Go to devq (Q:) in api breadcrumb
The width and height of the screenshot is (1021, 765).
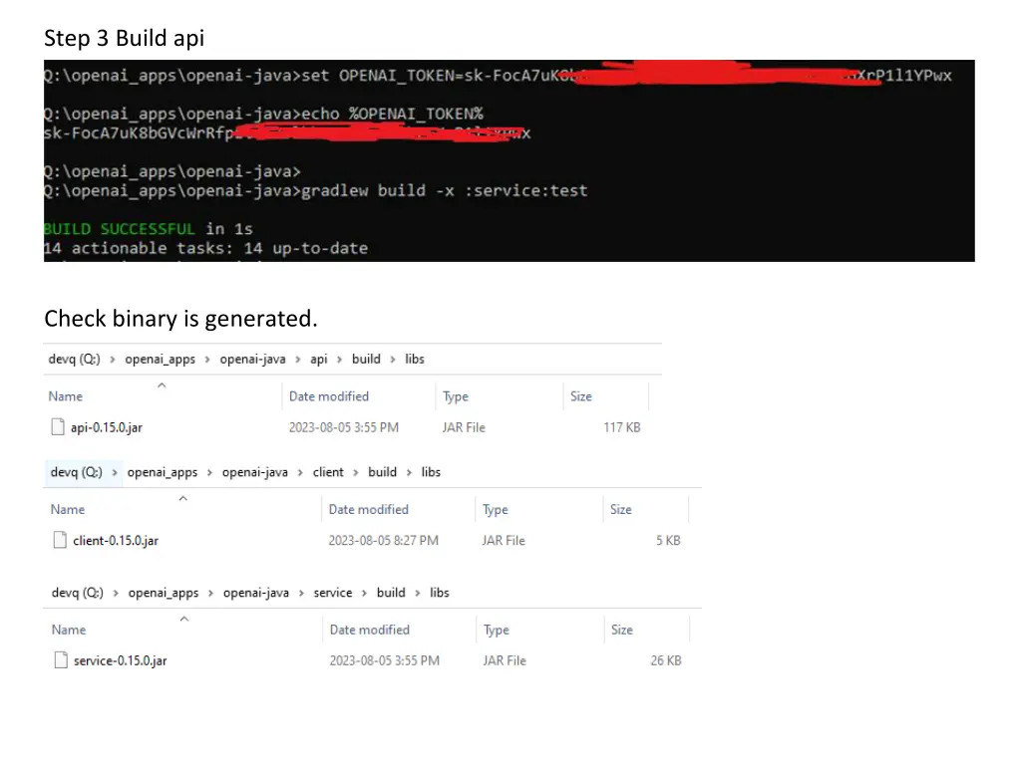point(76,359)
